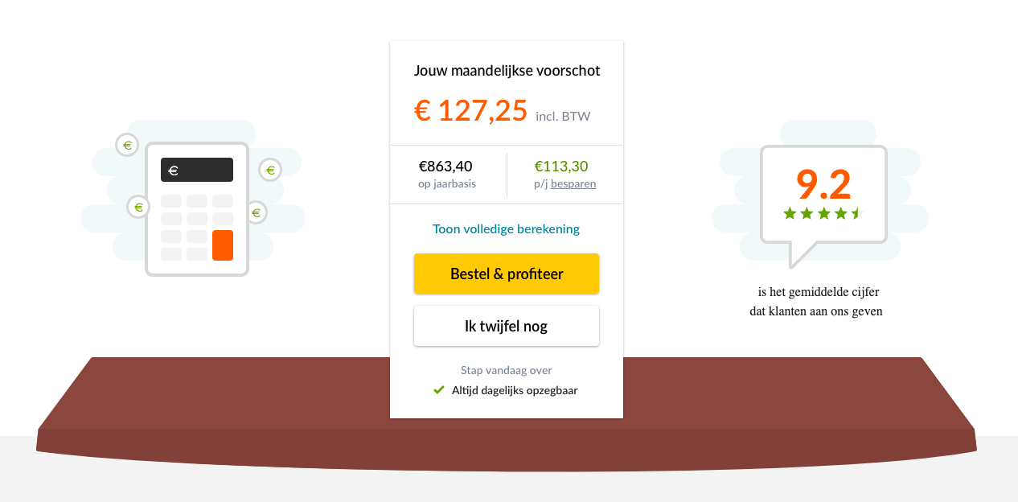
Task: Click the lower-right euro coin beside the calculator
Action: tap(256, 212)
